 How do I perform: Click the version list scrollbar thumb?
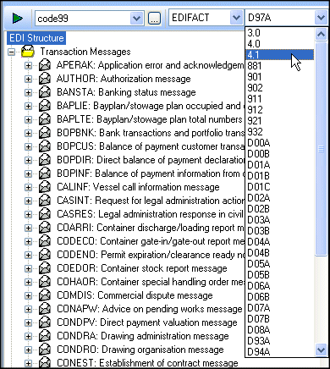321,149
